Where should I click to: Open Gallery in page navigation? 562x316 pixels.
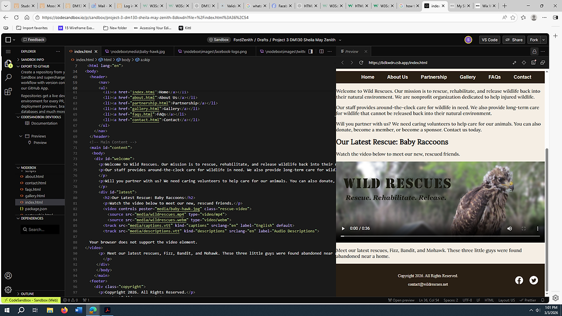(467, 77)
